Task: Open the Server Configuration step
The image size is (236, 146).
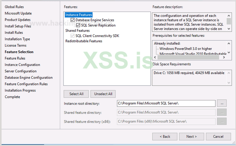Action: (21, 71)
